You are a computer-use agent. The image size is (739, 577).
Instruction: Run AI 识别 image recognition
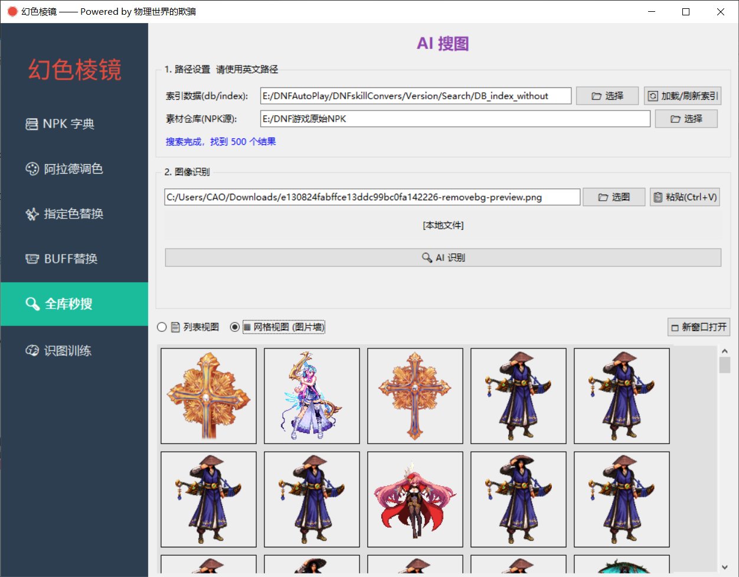[x=443, y=257]
